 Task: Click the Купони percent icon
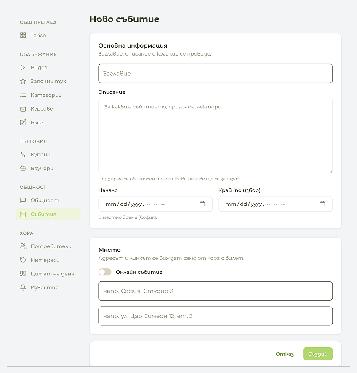click(x=23, y=155)
